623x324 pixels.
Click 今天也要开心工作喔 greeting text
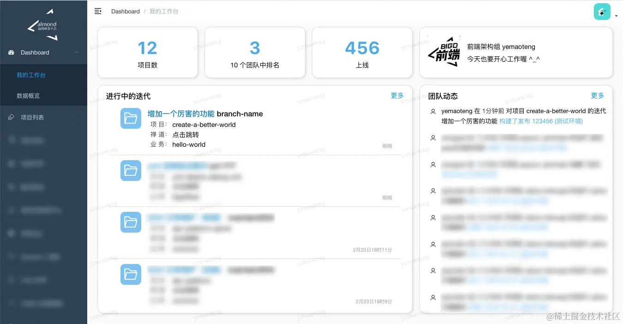coord(503,59)
